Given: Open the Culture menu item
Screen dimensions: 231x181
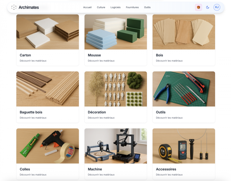Looking at the screenshot, I should click(101, 7).
